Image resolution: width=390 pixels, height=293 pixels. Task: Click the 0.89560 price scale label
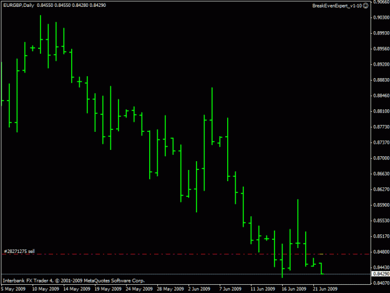point(381,49)
